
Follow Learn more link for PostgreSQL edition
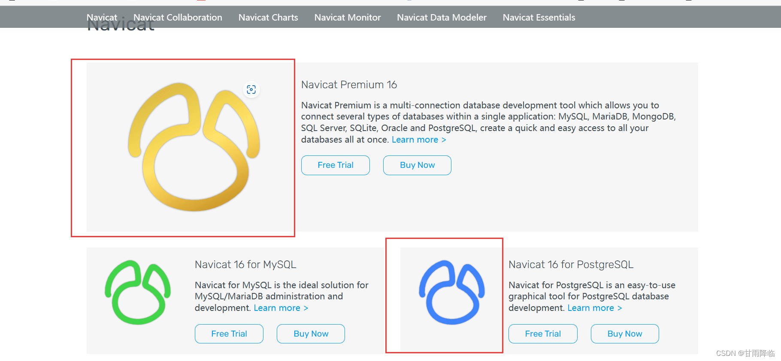(x=595, y=308)
